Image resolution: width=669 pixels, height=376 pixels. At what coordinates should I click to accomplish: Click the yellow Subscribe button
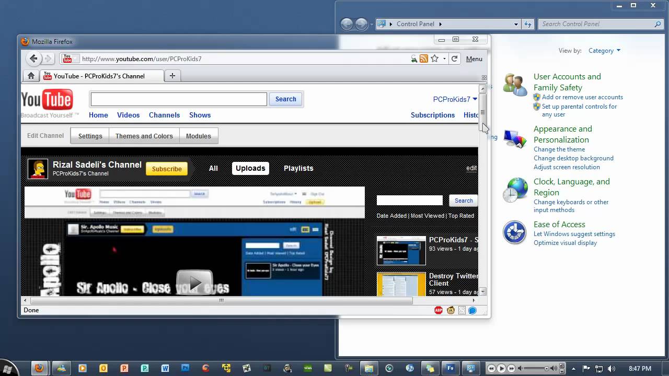167,169
